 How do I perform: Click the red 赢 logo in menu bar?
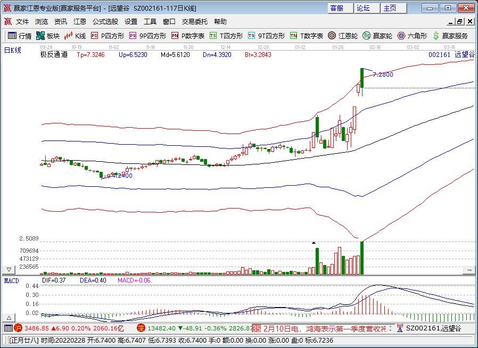click(x=8, y=21)
